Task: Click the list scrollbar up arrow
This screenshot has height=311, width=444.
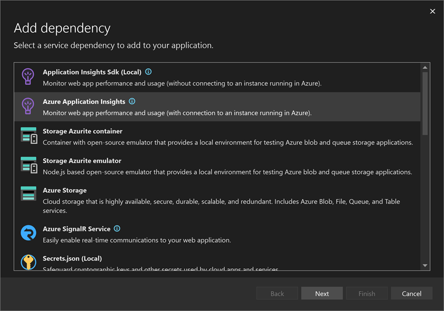Action: (425, 68)
